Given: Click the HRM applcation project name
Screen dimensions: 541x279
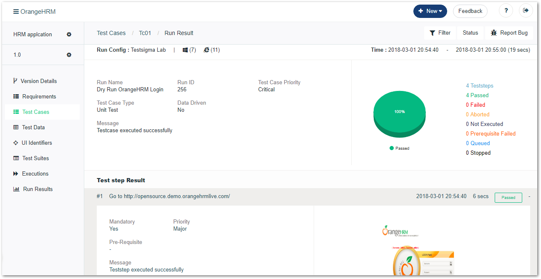Looking at the screenshot, I should (33, 34).
